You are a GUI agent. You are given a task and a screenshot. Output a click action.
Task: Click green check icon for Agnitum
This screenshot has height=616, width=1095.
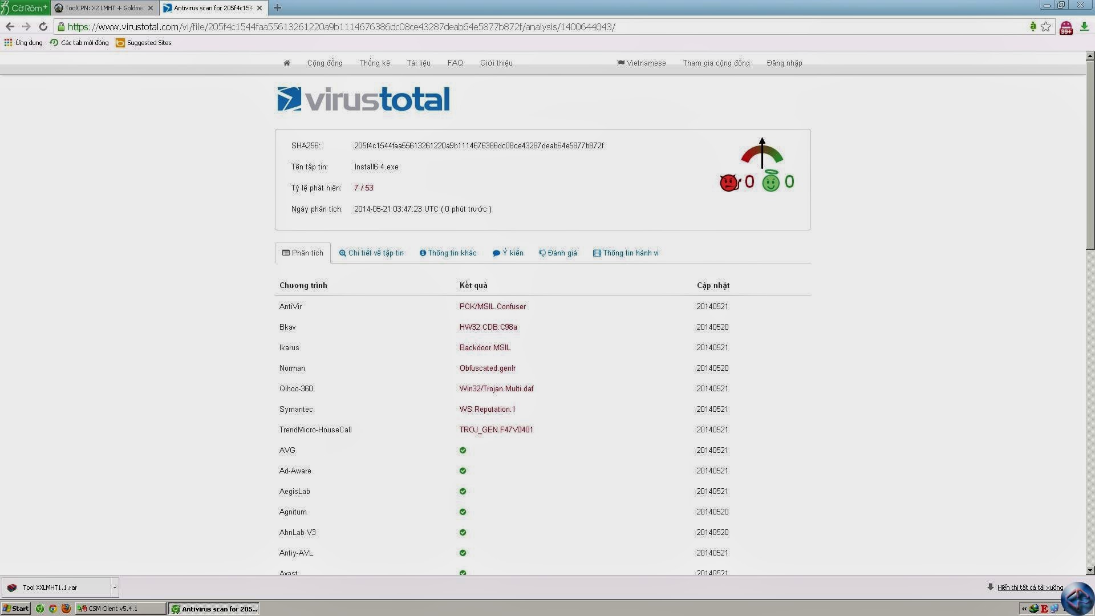[x=463, y=512]
